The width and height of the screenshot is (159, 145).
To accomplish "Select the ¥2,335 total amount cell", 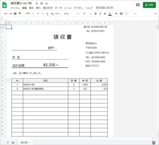I will point(51,65).
